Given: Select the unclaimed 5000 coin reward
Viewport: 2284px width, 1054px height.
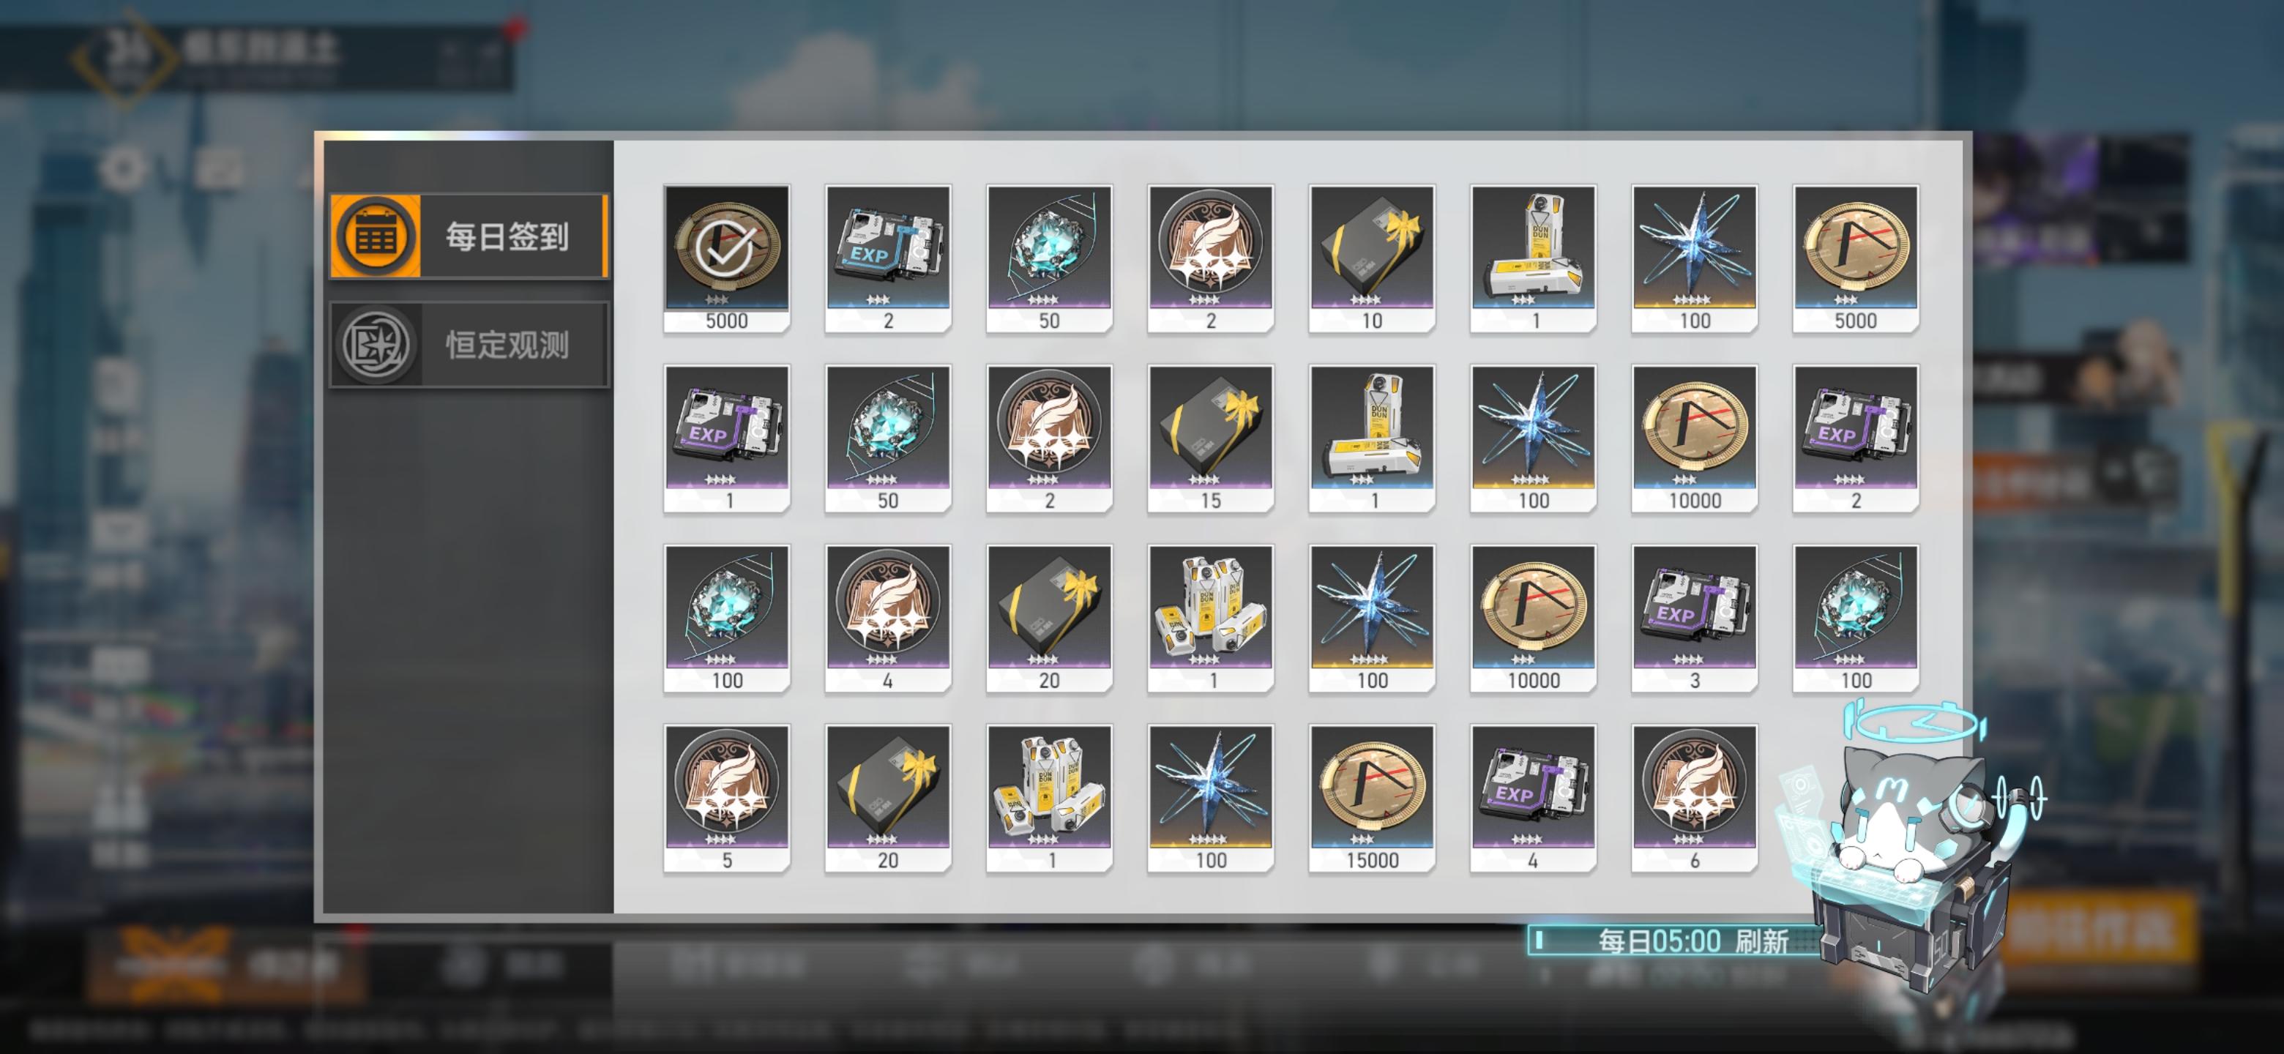Looking at the screenshot, I should 1856,259.
